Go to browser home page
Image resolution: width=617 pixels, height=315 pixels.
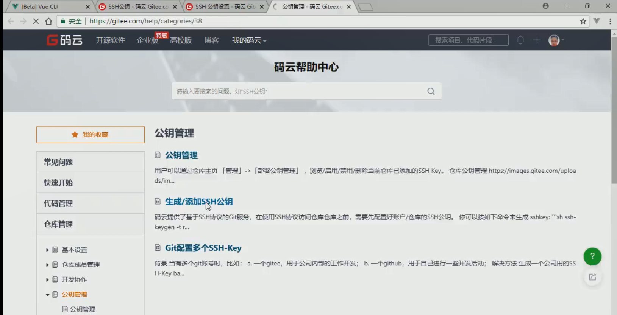click(x=48, y=21)
